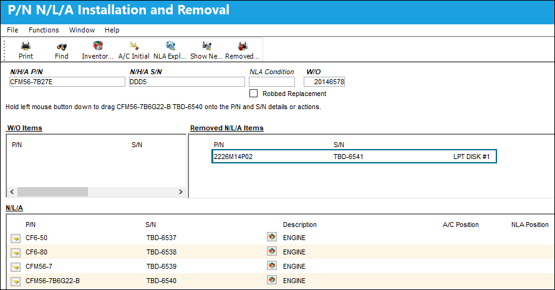Click the Description column header in N/L/A
This screenshot has height=290, width=555.
coord(300,225)
